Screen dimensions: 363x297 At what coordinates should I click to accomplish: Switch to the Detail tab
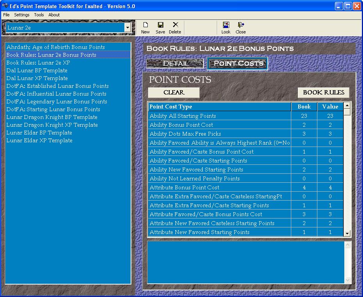pos(175,63)
